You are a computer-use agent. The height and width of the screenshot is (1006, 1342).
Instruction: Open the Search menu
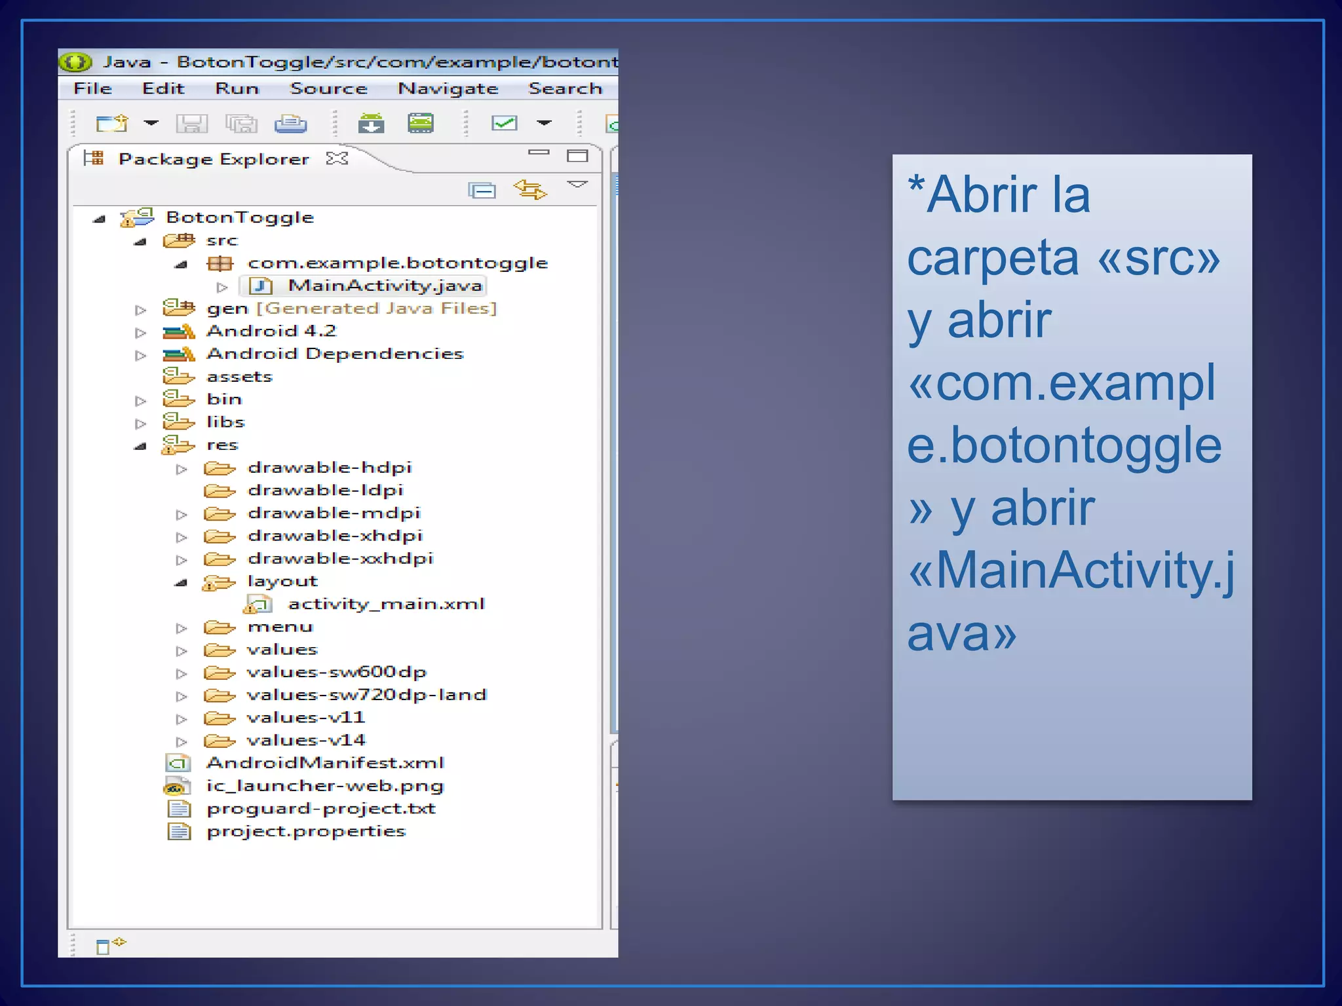tap(566, 88)
